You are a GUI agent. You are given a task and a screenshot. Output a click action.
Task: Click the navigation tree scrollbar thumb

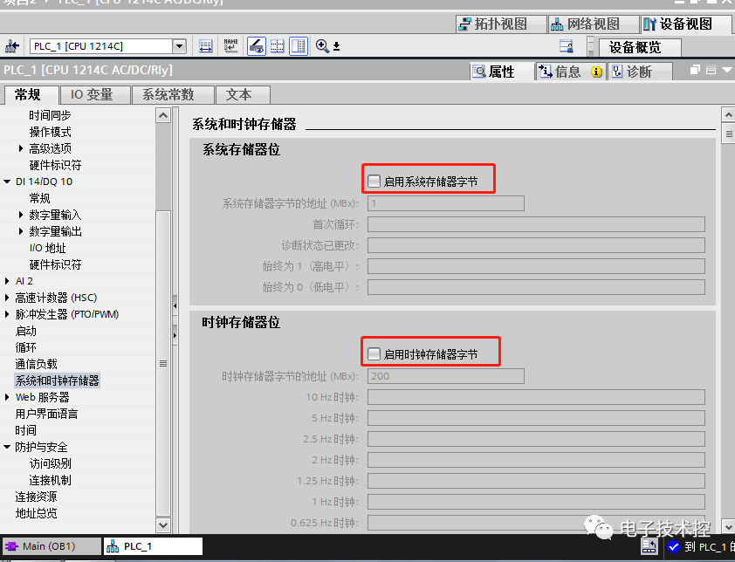[x=163, y=363]
